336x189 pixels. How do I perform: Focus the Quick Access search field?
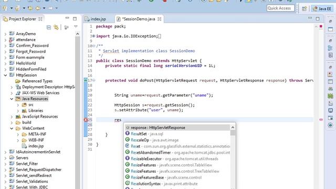(280, 8)
